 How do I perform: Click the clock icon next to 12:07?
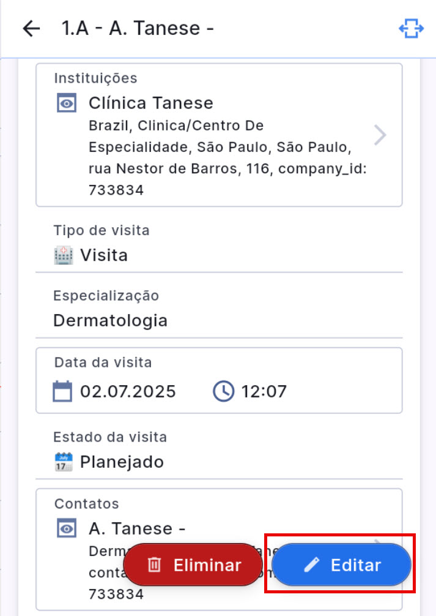[224, 391]
